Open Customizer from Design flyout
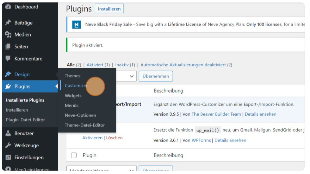Viewport: 310px width, 174px height. [x=76, y=86]
